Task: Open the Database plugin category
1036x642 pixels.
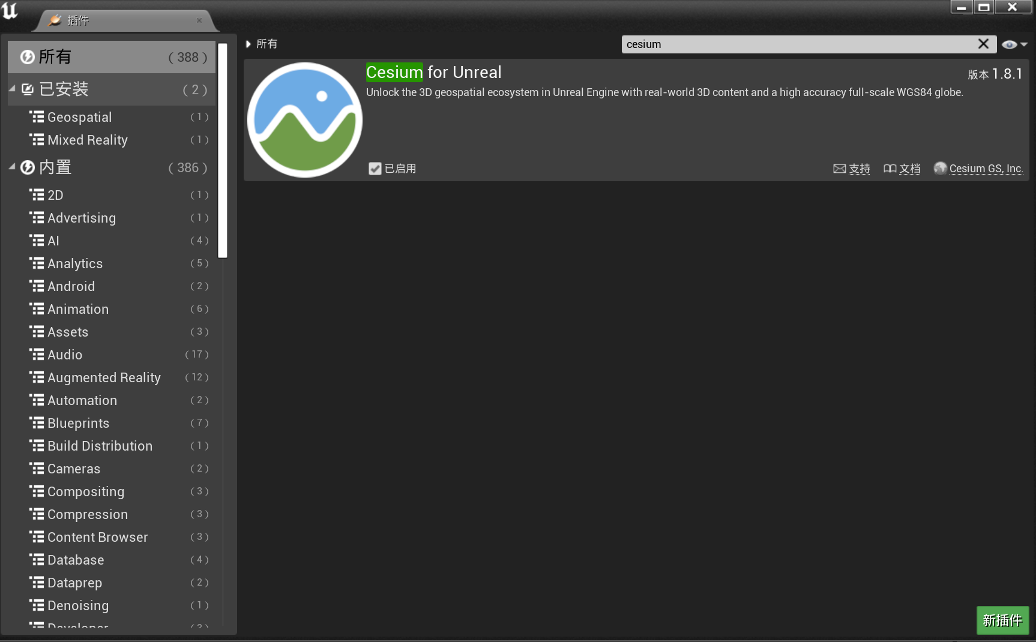Action: coord(112,560)
